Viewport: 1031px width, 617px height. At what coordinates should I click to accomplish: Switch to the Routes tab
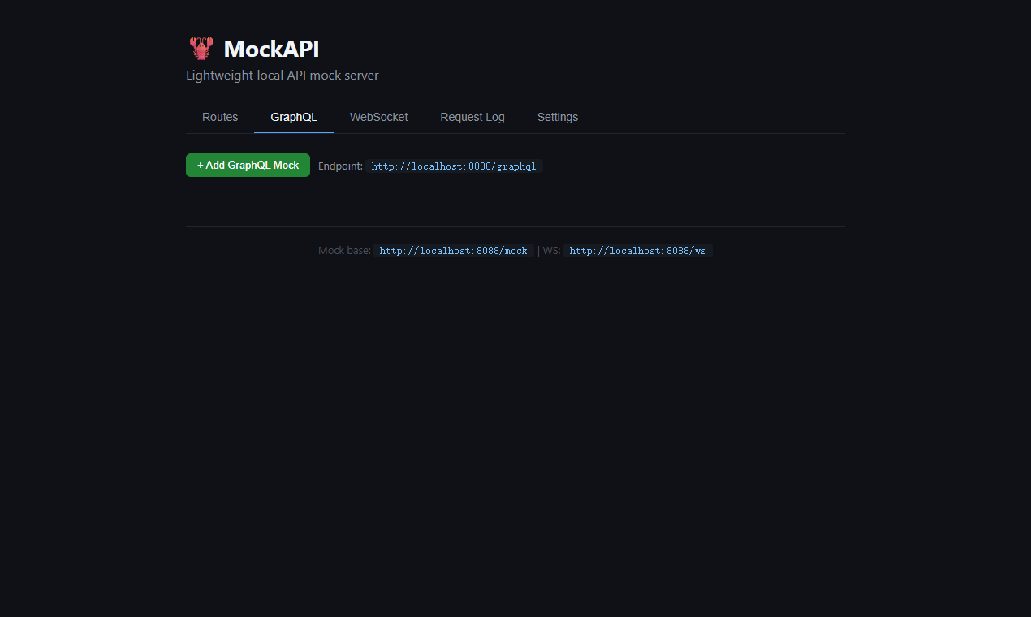(x=219, y=117)
